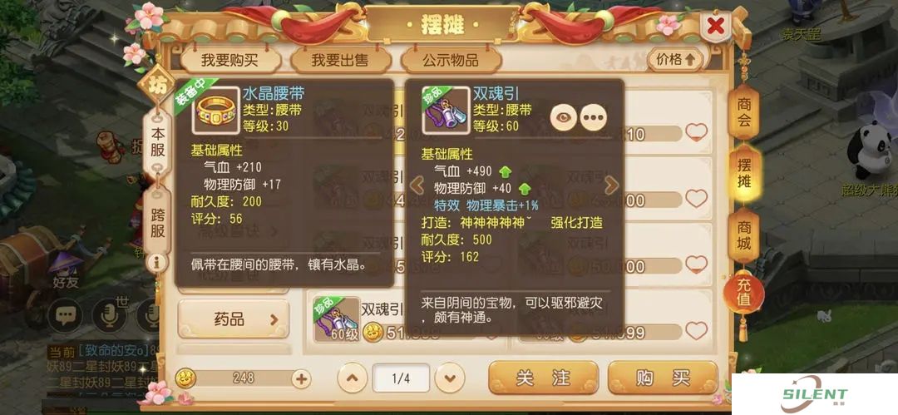Viewport: 898px width, 415px height.
Task: Click the 水晶腰带 equipped item icon
Action: click(216, 110)
